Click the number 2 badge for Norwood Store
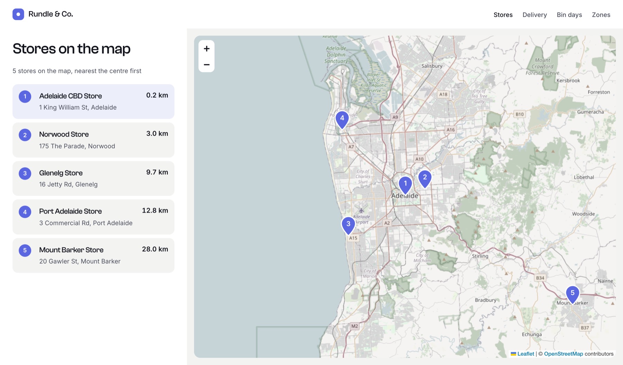This screenshot has height=365, width=623. 25,135
